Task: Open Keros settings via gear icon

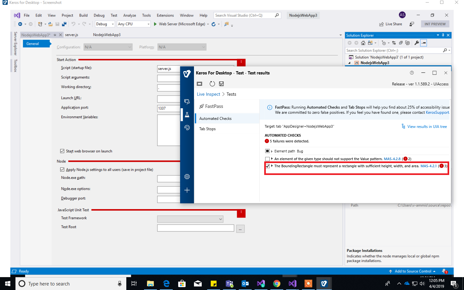Action: (x=187, y=177)
